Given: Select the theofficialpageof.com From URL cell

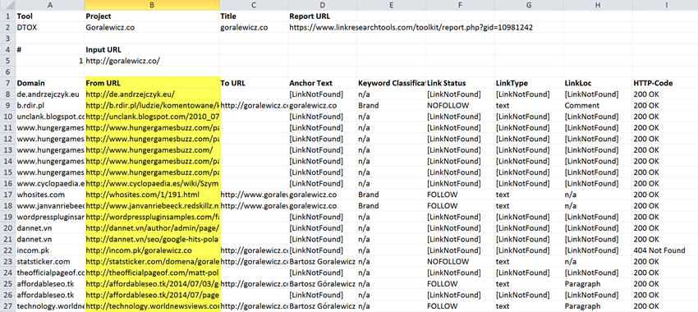Looking at the screenshot, I should (x=152, y=273).
